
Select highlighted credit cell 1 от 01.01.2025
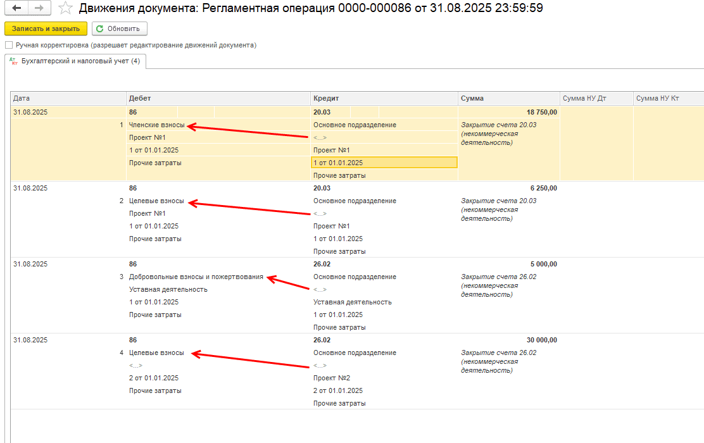384,163
